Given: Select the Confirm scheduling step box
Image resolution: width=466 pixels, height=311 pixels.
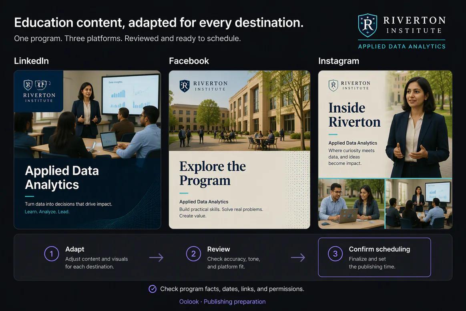Looking at the screenshot, I should click(x=374, y=257).
